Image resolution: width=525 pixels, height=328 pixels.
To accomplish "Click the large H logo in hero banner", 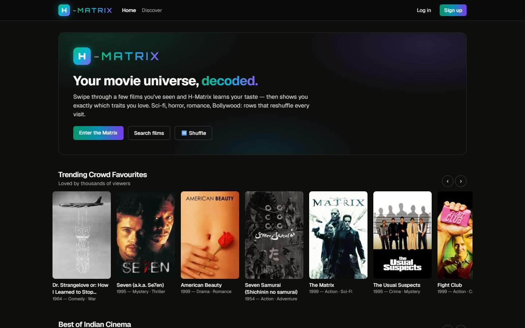I will click(82, 56).
